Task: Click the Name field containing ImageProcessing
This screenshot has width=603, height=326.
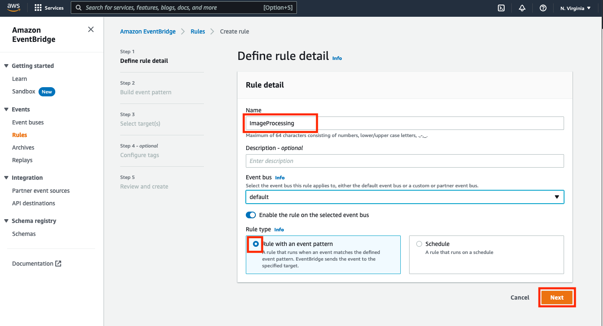Action: pyautogui.click(x=405, y=123)
